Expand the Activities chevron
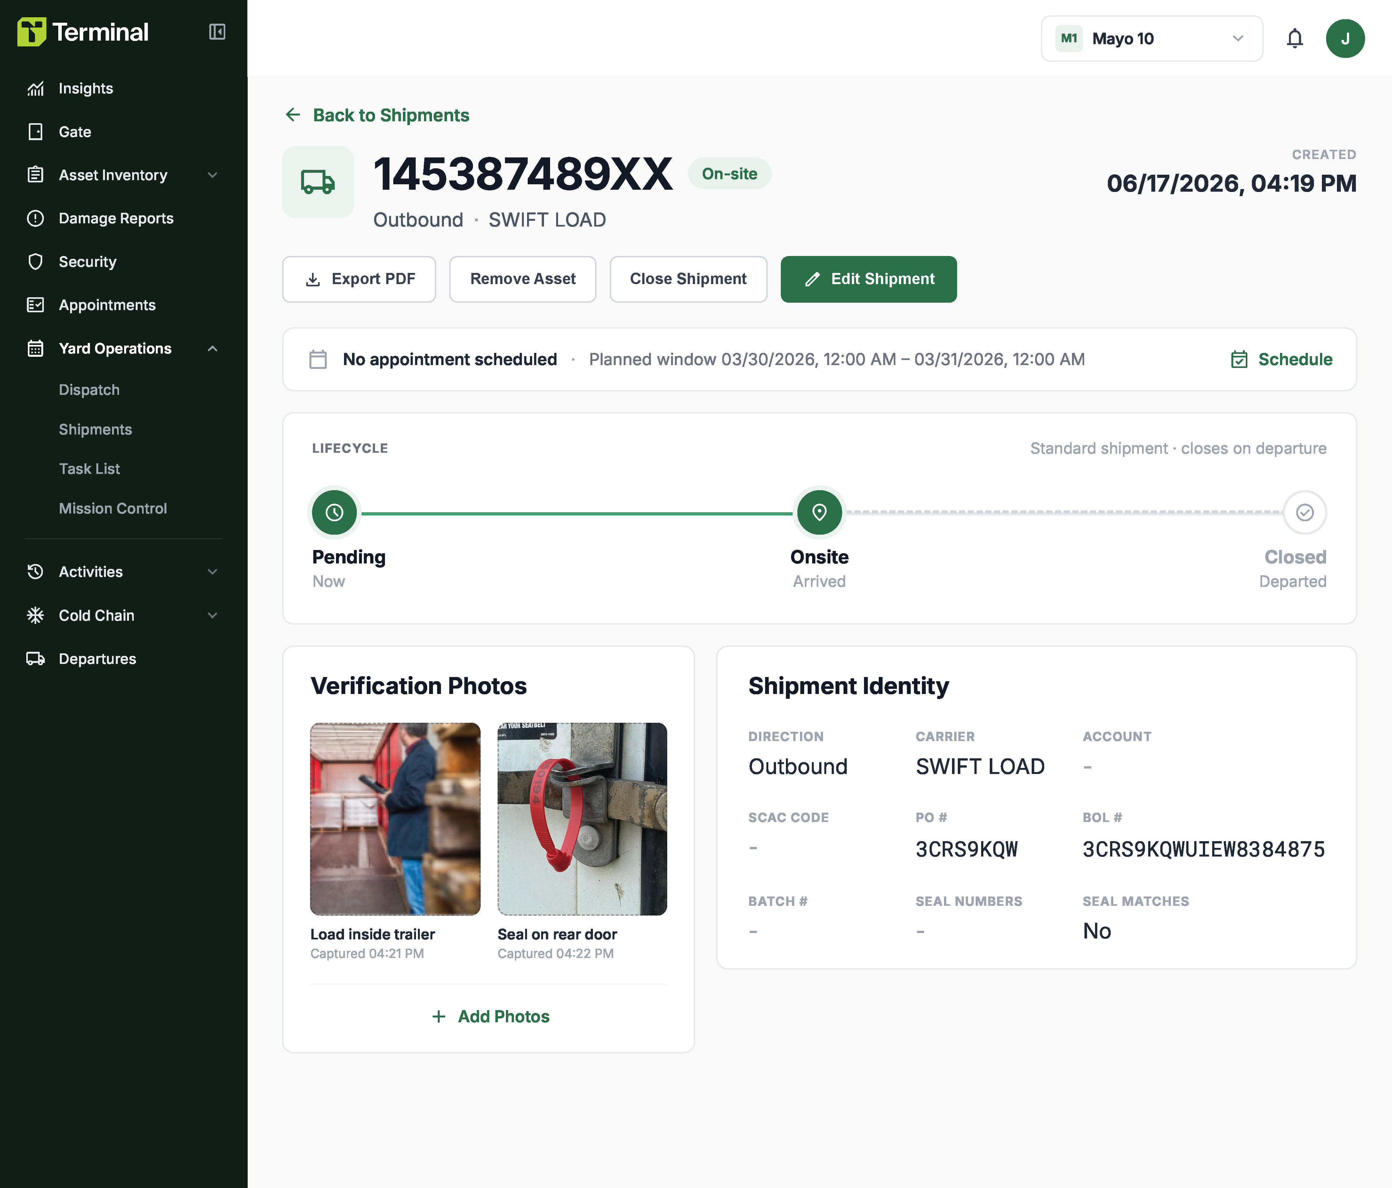Image resolution: width=1392 pixels, height=1188 pixels. [x=212, y=572]
